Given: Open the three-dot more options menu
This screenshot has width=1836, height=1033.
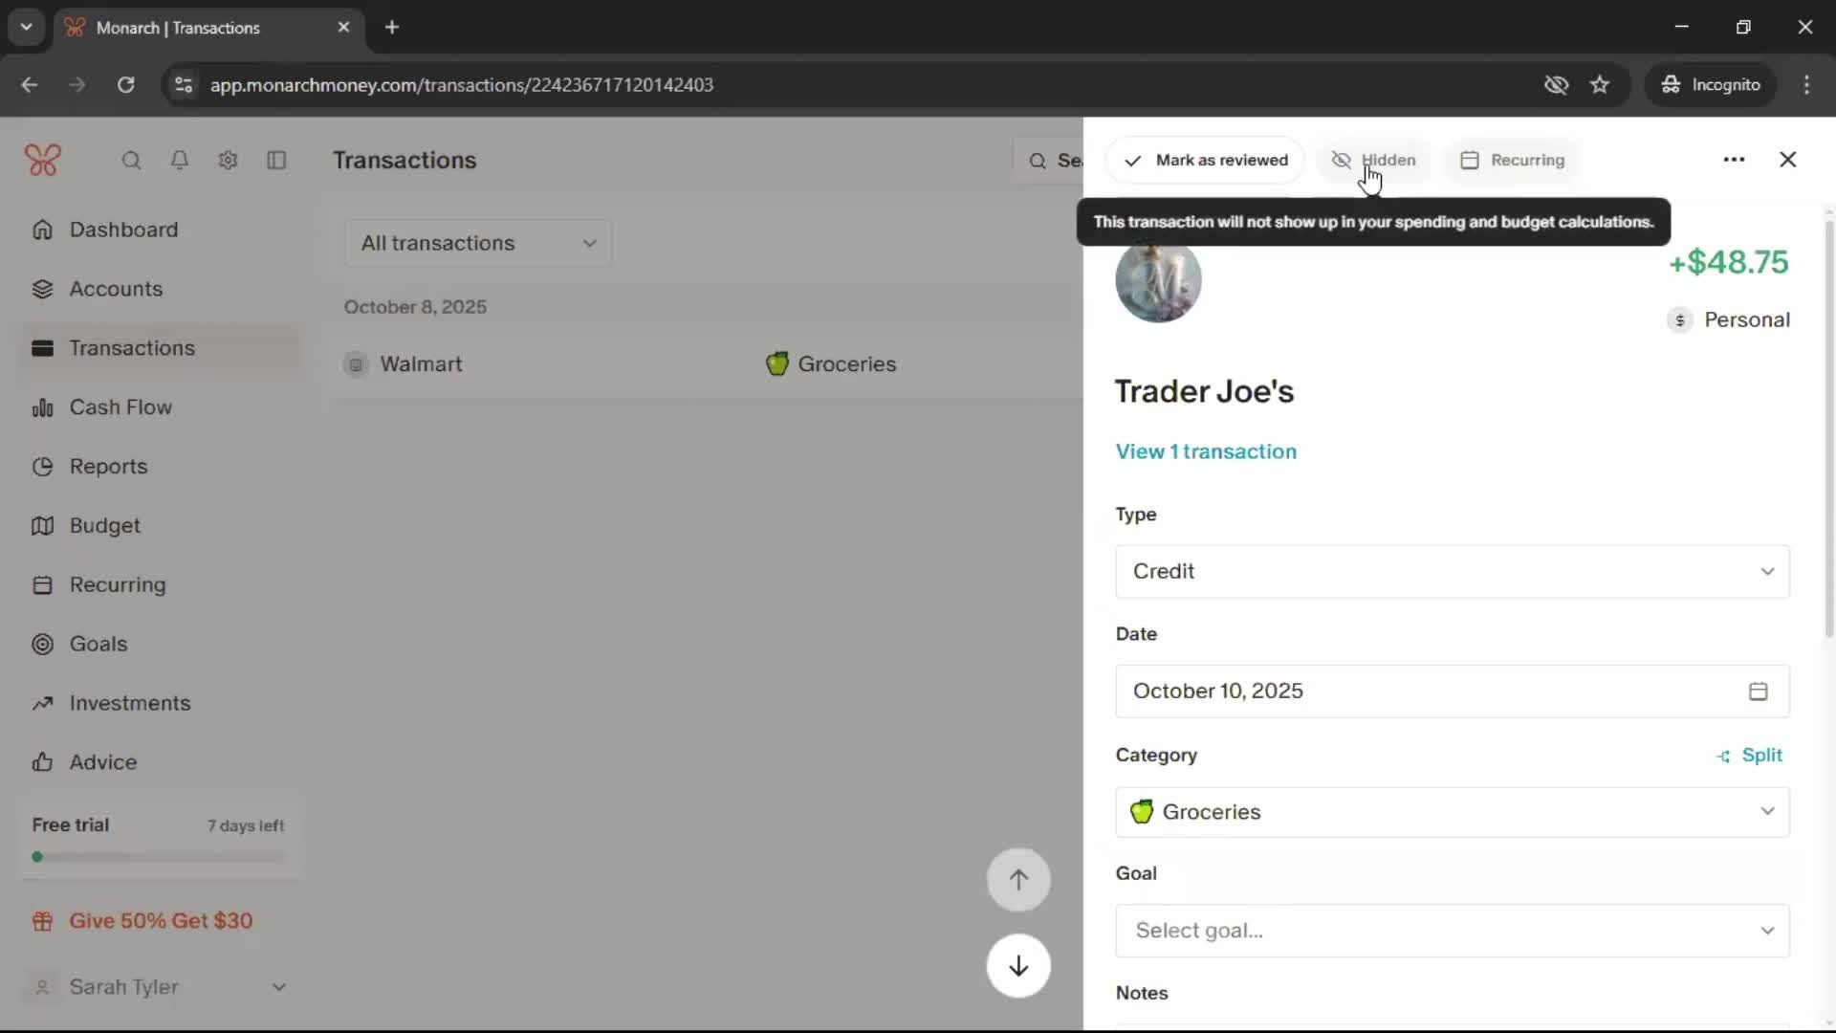Looking at the screenshot, I should click(x=1734, y=160).
